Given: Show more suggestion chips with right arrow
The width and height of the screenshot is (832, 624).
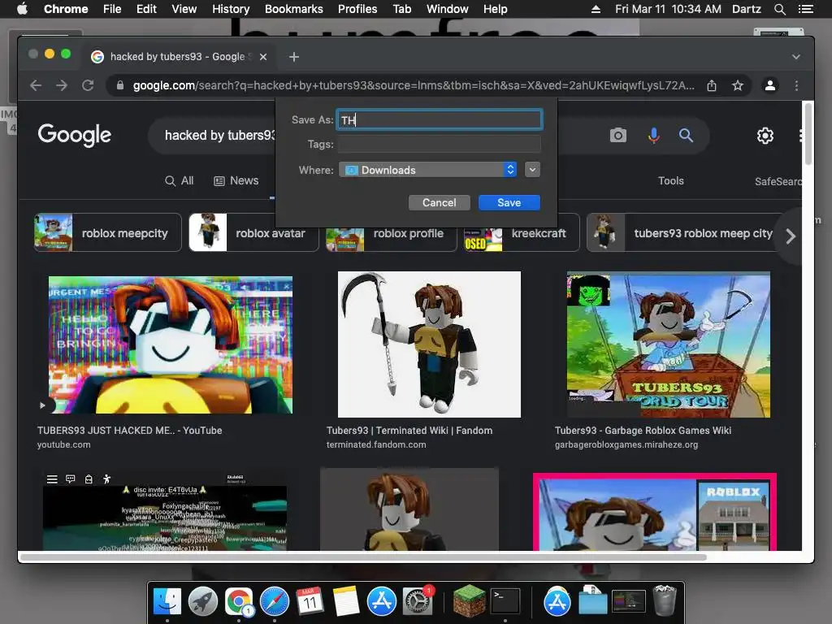Looking at the screenshot, I should (x=790, y=236).
